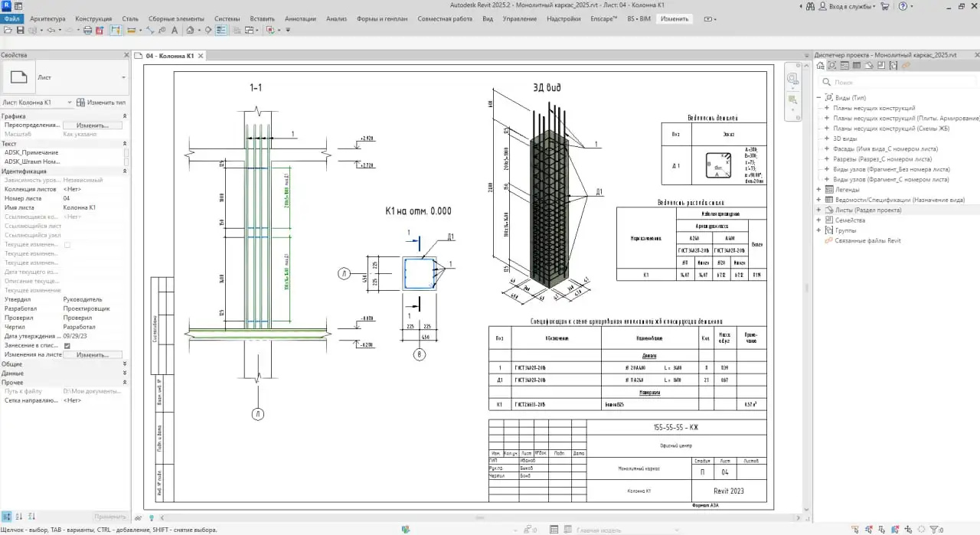Click the filter funnel icon in status bar

933,529
